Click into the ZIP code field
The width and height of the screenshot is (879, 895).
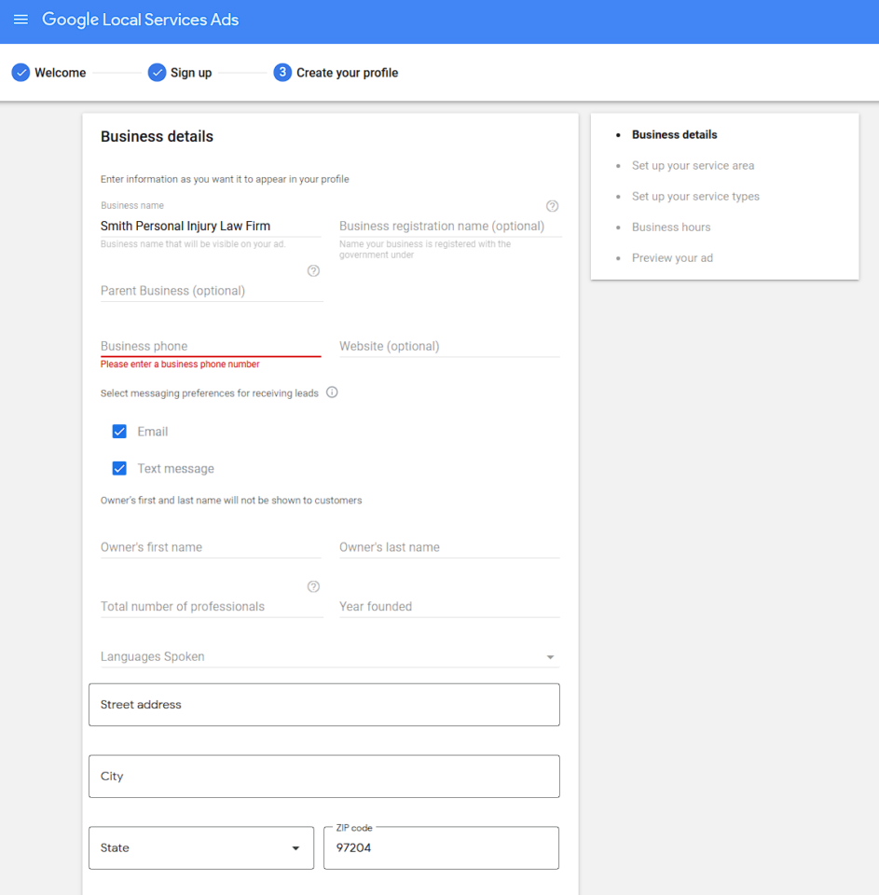coord(441,848)
